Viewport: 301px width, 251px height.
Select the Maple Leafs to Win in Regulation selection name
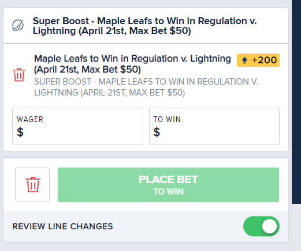tap(132, 64)
